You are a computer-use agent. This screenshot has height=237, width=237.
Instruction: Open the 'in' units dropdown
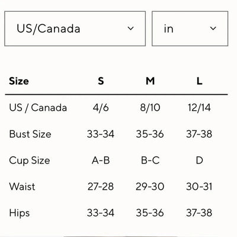[x=190, y=28]
